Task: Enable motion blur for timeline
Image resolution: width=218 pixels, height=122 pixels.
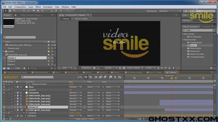Action: coord(105,77)
